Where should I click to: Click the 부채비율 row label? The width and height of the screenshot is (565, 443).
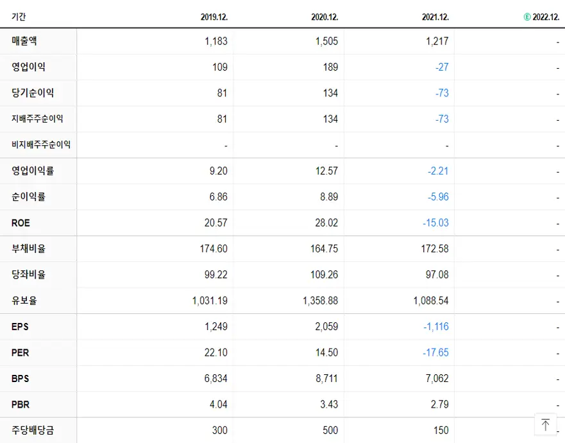tap(28, 248)
